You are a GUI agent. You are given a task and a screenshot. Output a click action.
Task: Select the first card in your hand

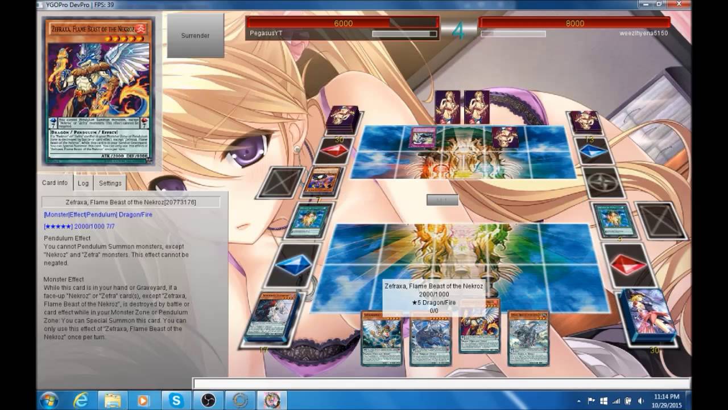click(382, 338)
